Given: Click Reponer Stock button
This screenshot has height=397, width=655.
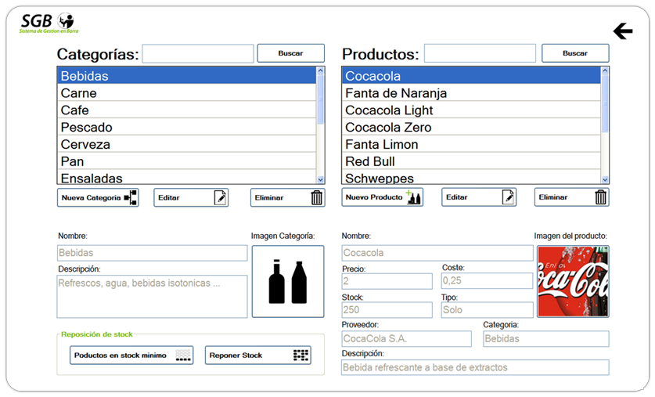Looking at the screenshot, I should click(257, 355).
